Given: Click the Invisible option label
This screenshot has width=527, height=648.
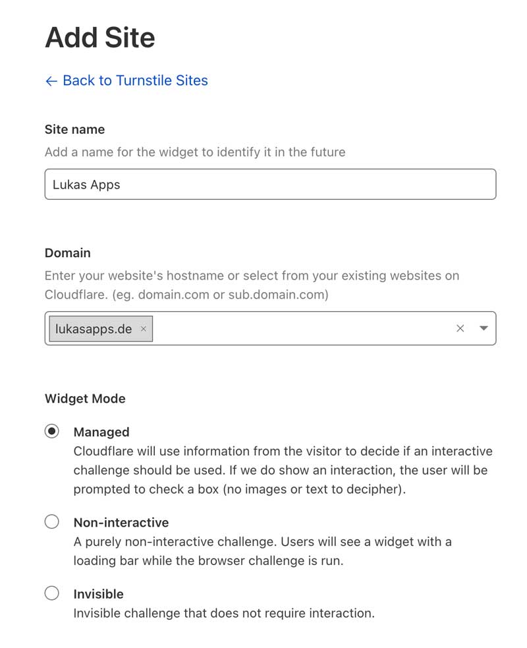Looking at the screenshot, I should [99, 594].
